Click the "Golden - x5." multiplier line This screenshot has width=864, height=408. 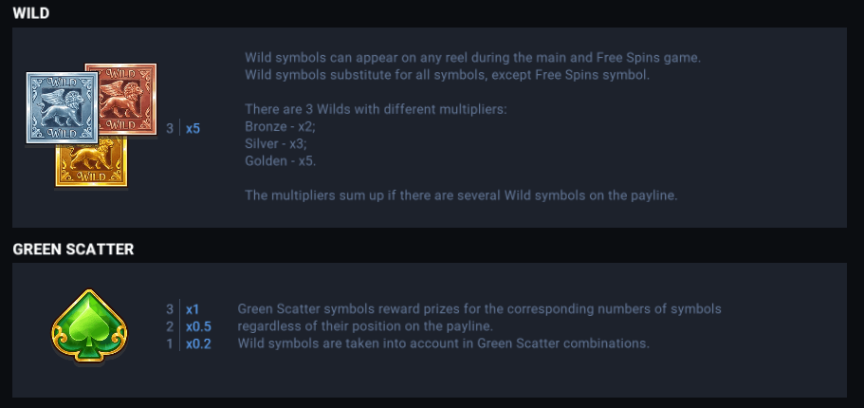281,160
